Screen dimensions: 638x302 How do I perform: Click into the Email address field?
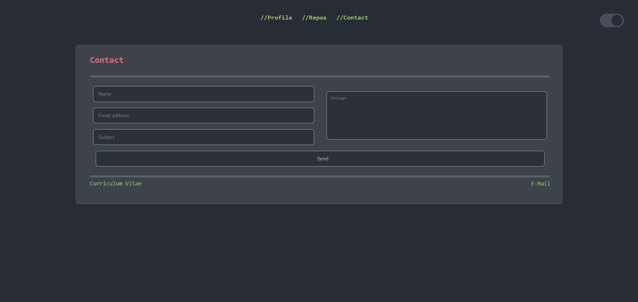coord(203,116)
